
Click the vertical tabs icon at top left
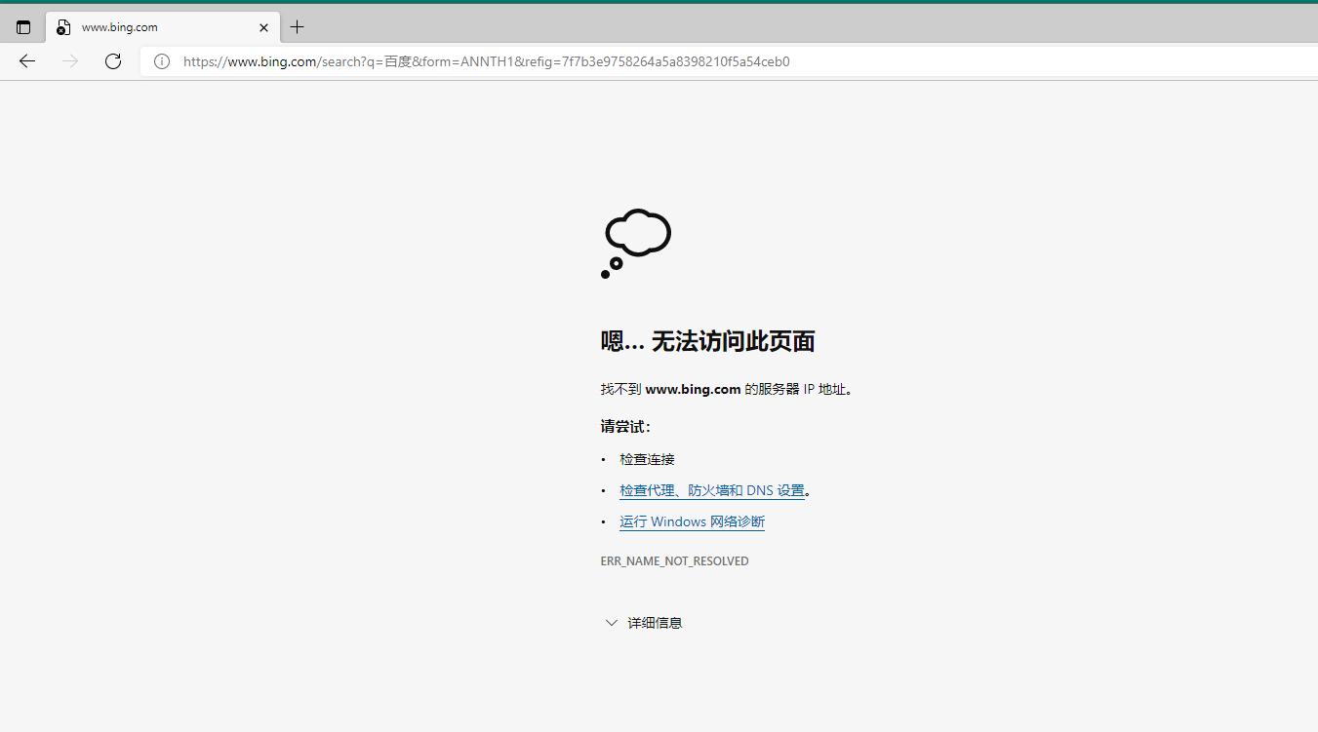pyautogui.click(x=22, y=26)
